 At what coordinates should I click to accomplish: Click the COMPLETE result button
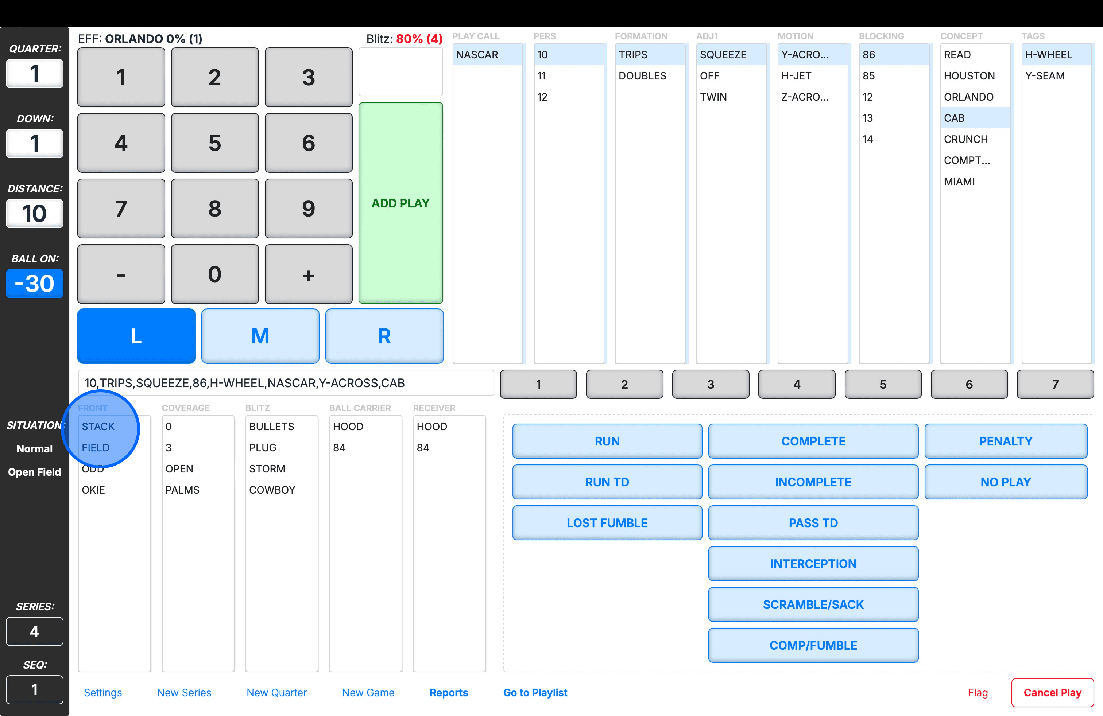coord(813,441)
